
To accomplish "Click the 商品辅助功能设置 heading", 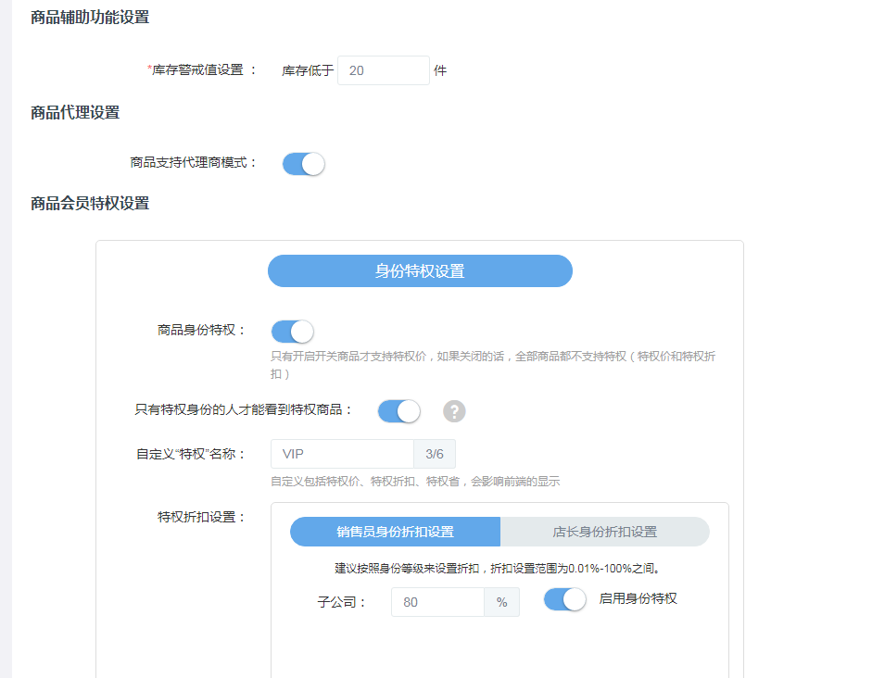I will 90,18.
